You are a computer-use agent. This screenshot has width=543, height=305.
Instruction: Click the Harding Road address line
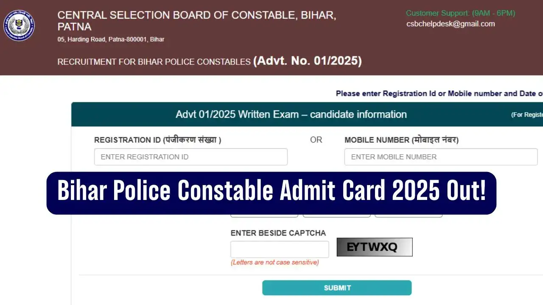(111, 39)
